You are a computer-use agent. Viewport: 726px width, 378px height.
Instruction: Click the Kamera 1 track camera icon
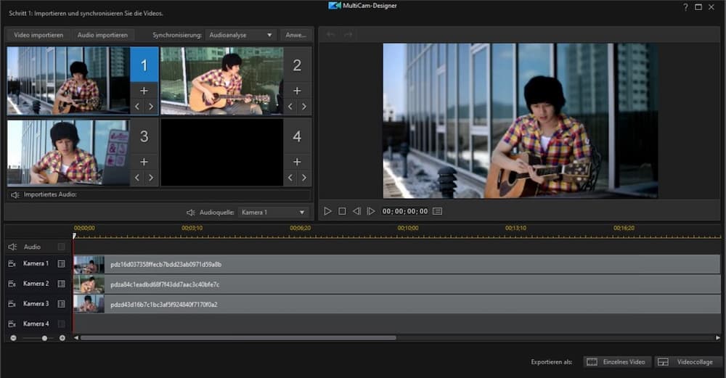coord(12,263)
